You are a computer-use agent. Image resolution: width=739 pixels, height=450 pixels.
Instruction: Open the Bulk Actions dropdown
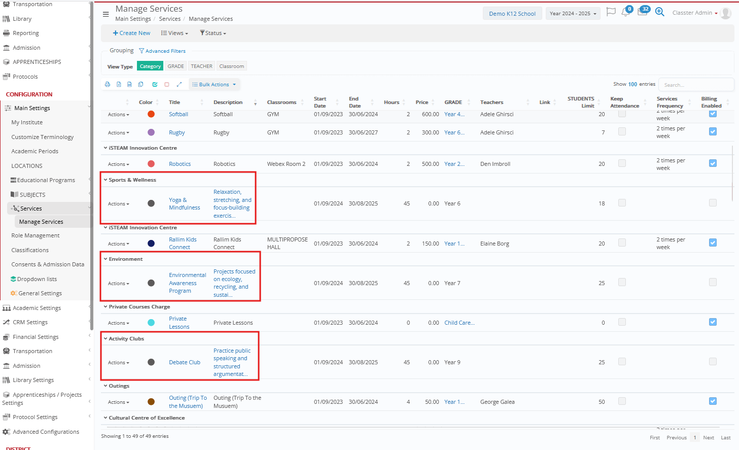pos(214,85)
